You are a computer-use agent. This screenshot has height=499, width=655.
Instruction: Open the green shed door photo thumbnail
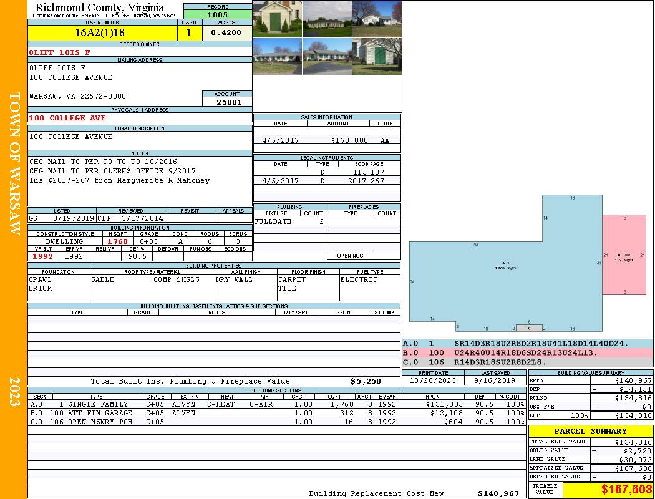pos(278,19)
